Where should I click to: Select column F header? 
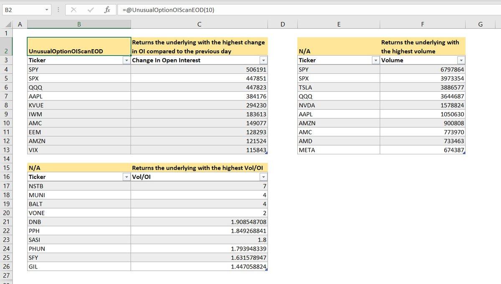(423, 24)
